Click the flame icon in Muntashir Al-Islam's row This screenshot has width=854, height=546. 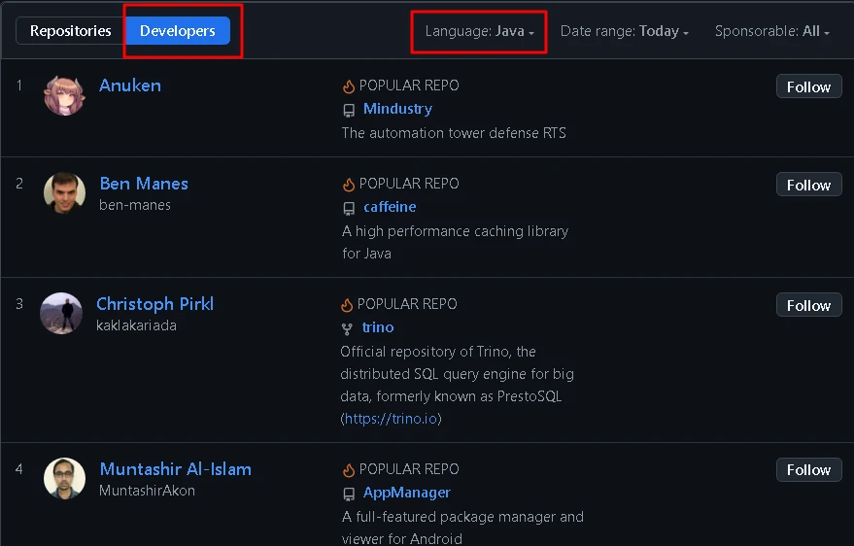tap(349, 470)
